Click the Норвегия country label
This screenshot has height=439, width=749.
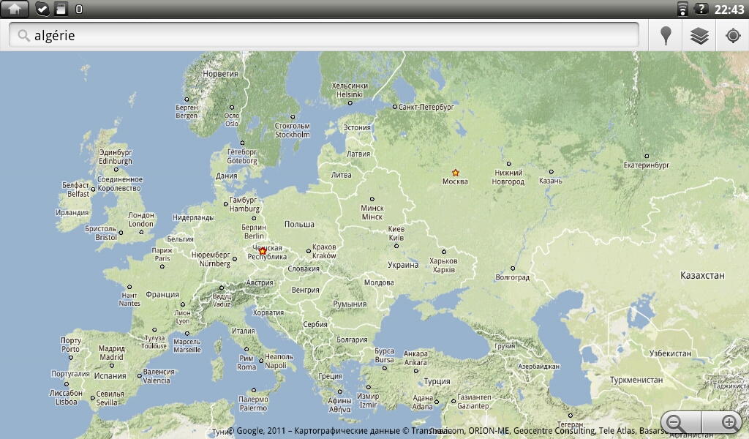coord(220,74)
